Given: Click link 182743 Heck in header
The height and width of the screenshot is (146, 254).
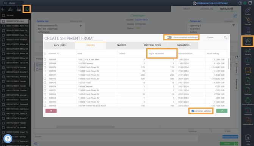Looking at the screenshot, I should point(141,20).
